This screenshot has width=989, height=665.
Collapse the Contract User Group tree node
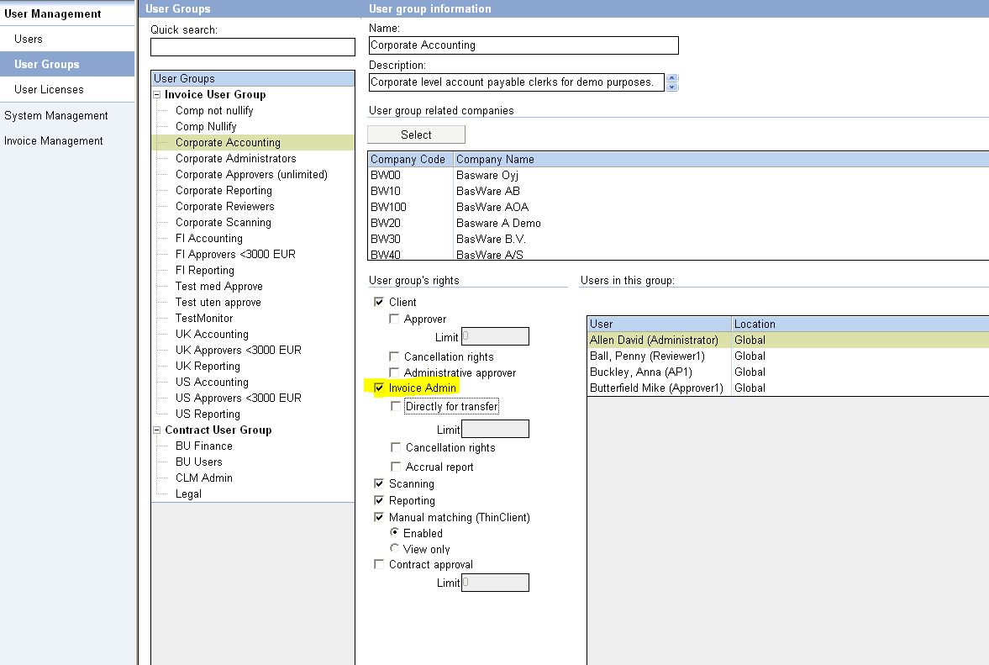click(157, 430)
